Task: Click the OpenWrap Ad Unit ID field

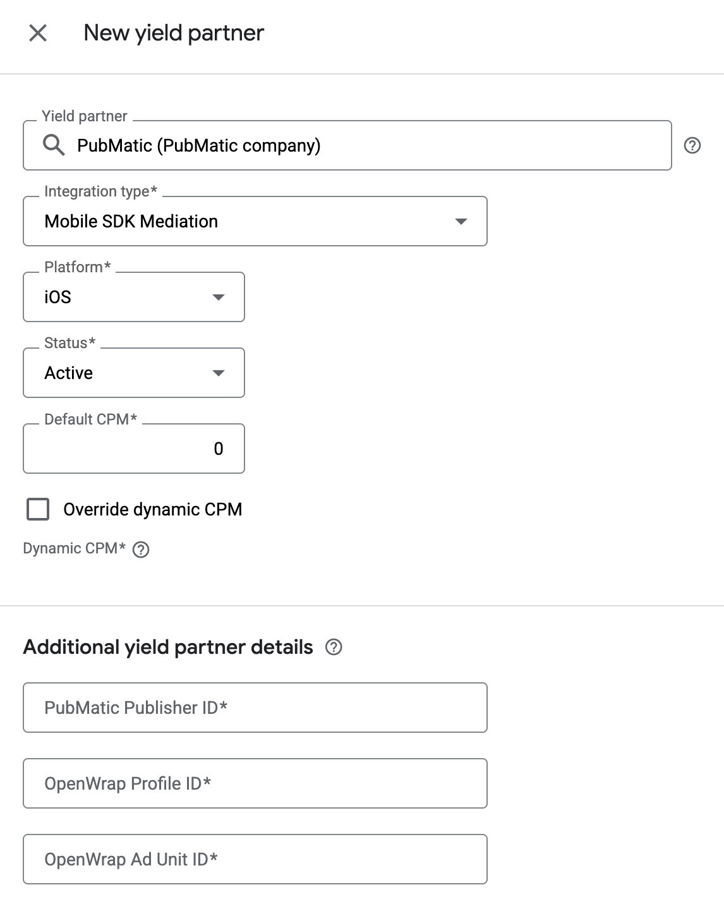Action: click(255, 859)
